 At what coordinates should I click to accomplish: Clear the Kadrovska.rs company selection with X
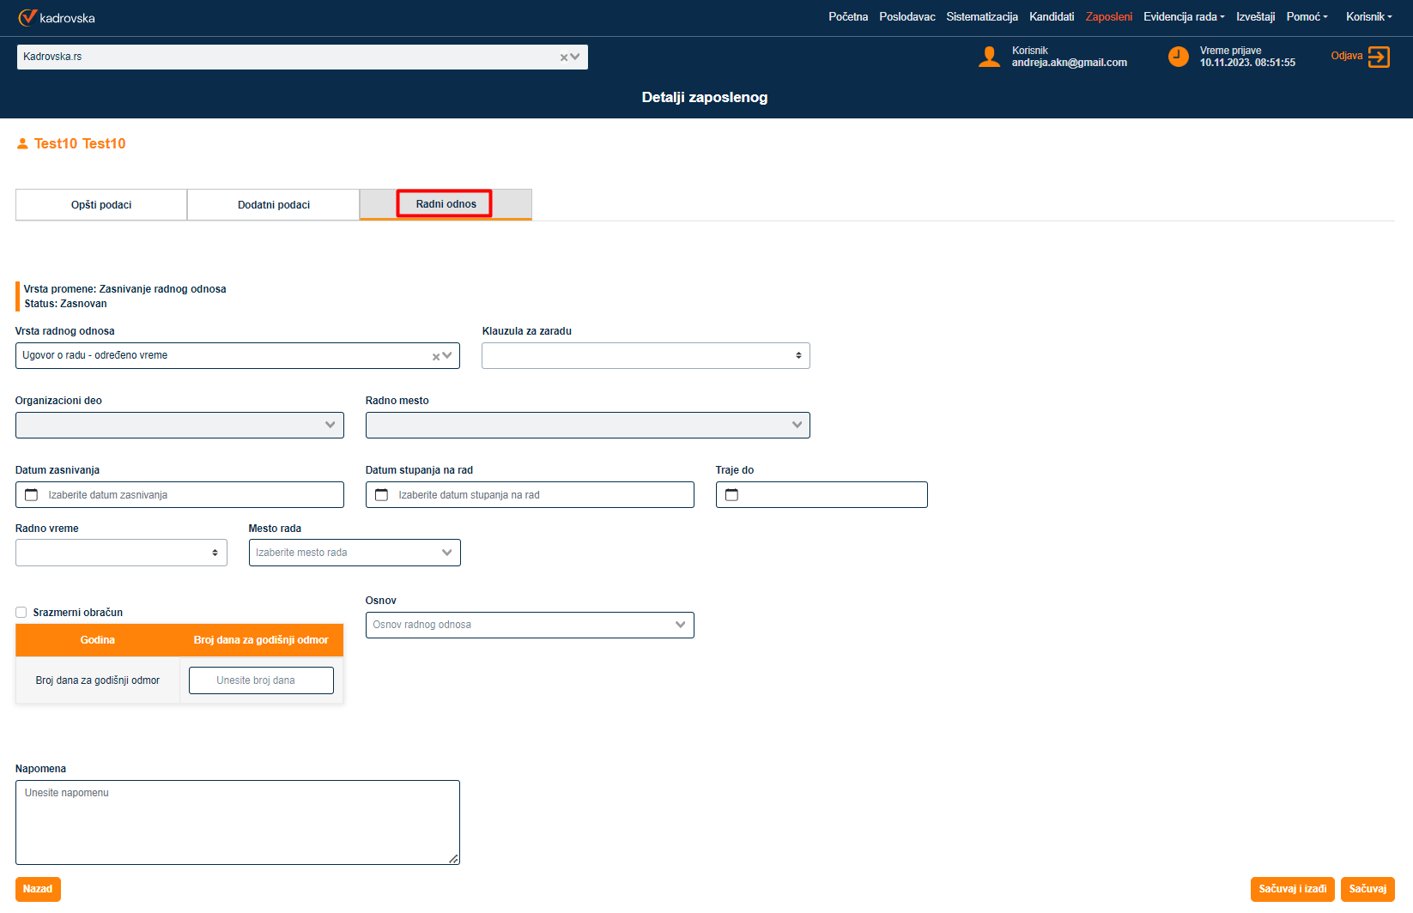click(x=564, y=57)
